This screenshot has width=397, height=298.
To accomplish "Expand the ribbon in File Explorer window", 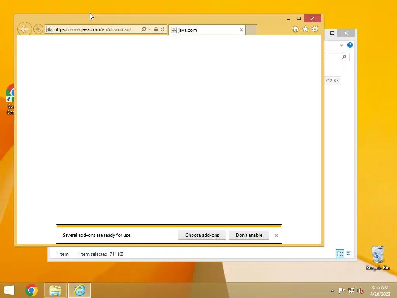I will coord(341,45).
